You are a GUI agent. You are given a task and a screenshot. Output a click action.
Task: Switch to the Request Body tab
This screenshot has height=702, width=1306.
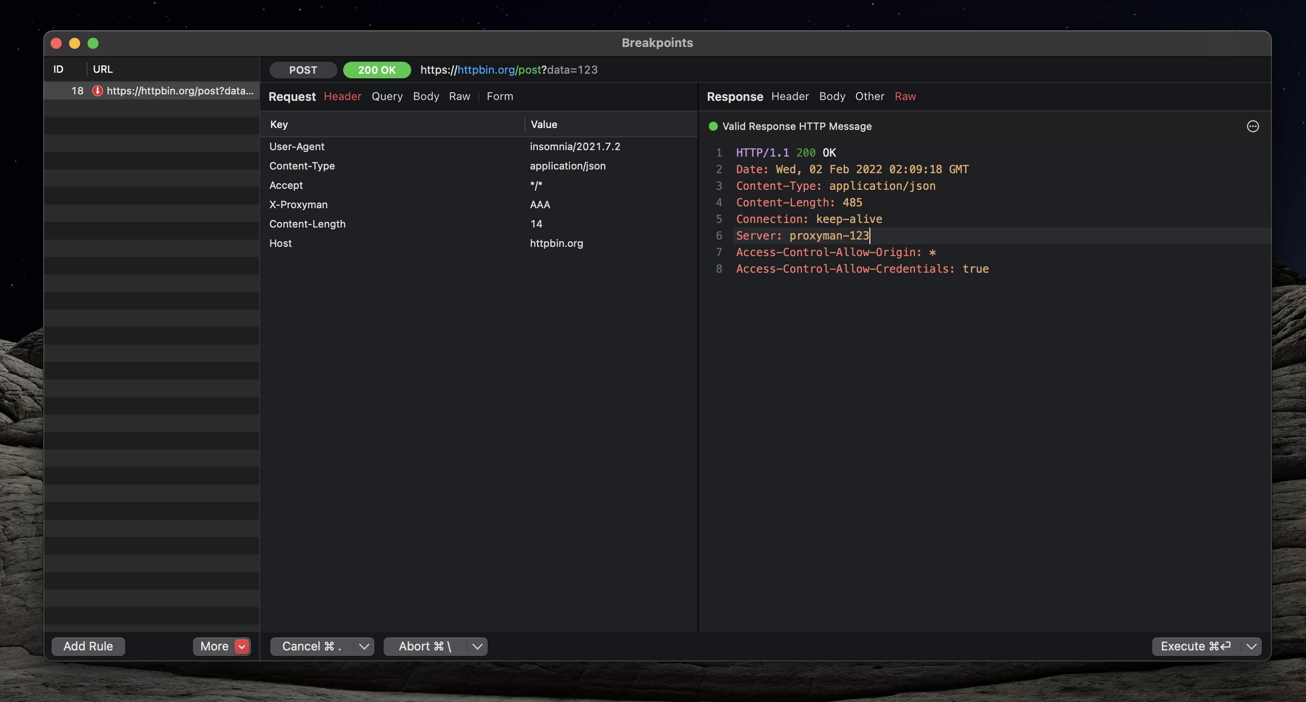[426, 96]
